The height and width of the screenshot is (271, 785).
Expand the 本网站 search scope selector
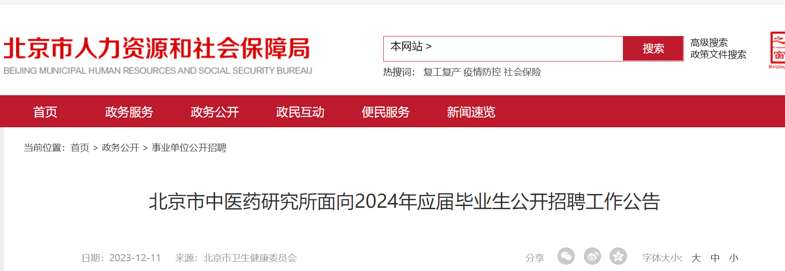point(411,47)
